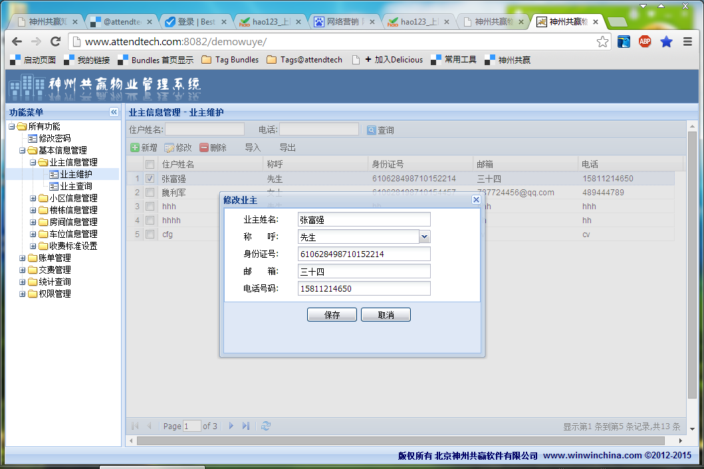
Task: Click the 保存 button in the dialog
Action: (x=332, y=315)
